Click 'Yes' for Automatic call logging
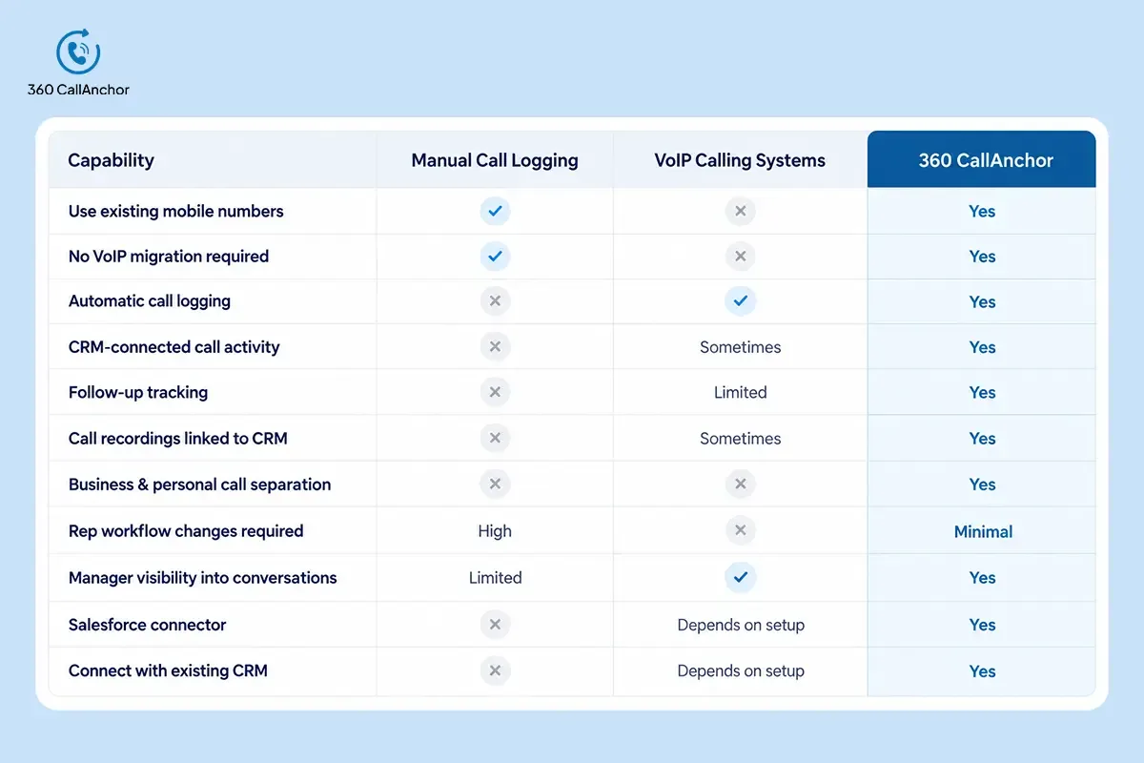Viewport: 1144px width, 763px height. (x=982, y=302)
